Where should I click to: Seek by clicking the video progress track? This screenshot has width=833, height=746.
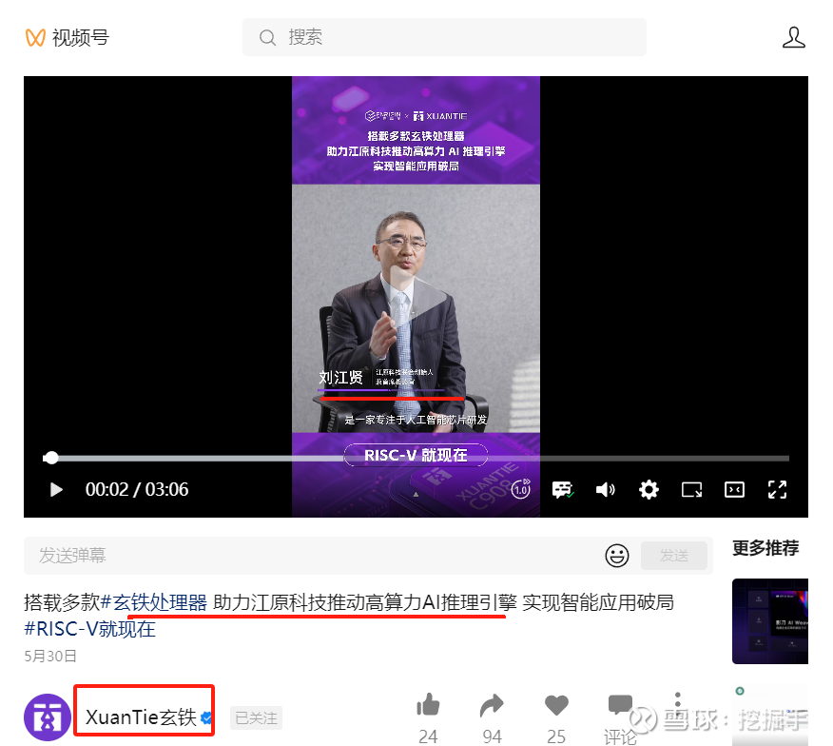416,458
